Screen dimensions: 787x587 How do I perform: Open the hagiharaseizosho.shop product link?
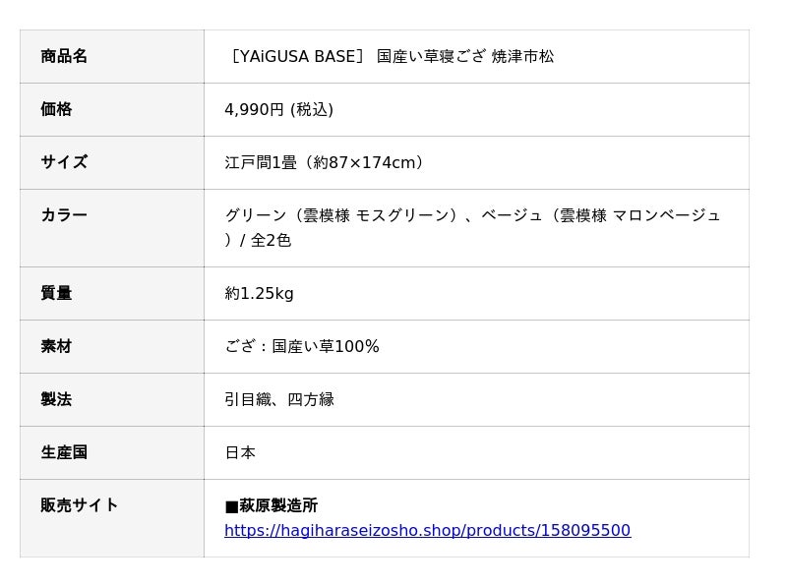[x=427, y=531]
